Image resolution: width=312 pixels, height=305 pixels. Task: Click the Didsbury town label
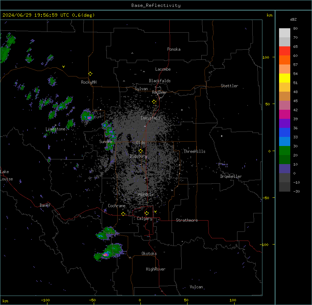point(139,156)
